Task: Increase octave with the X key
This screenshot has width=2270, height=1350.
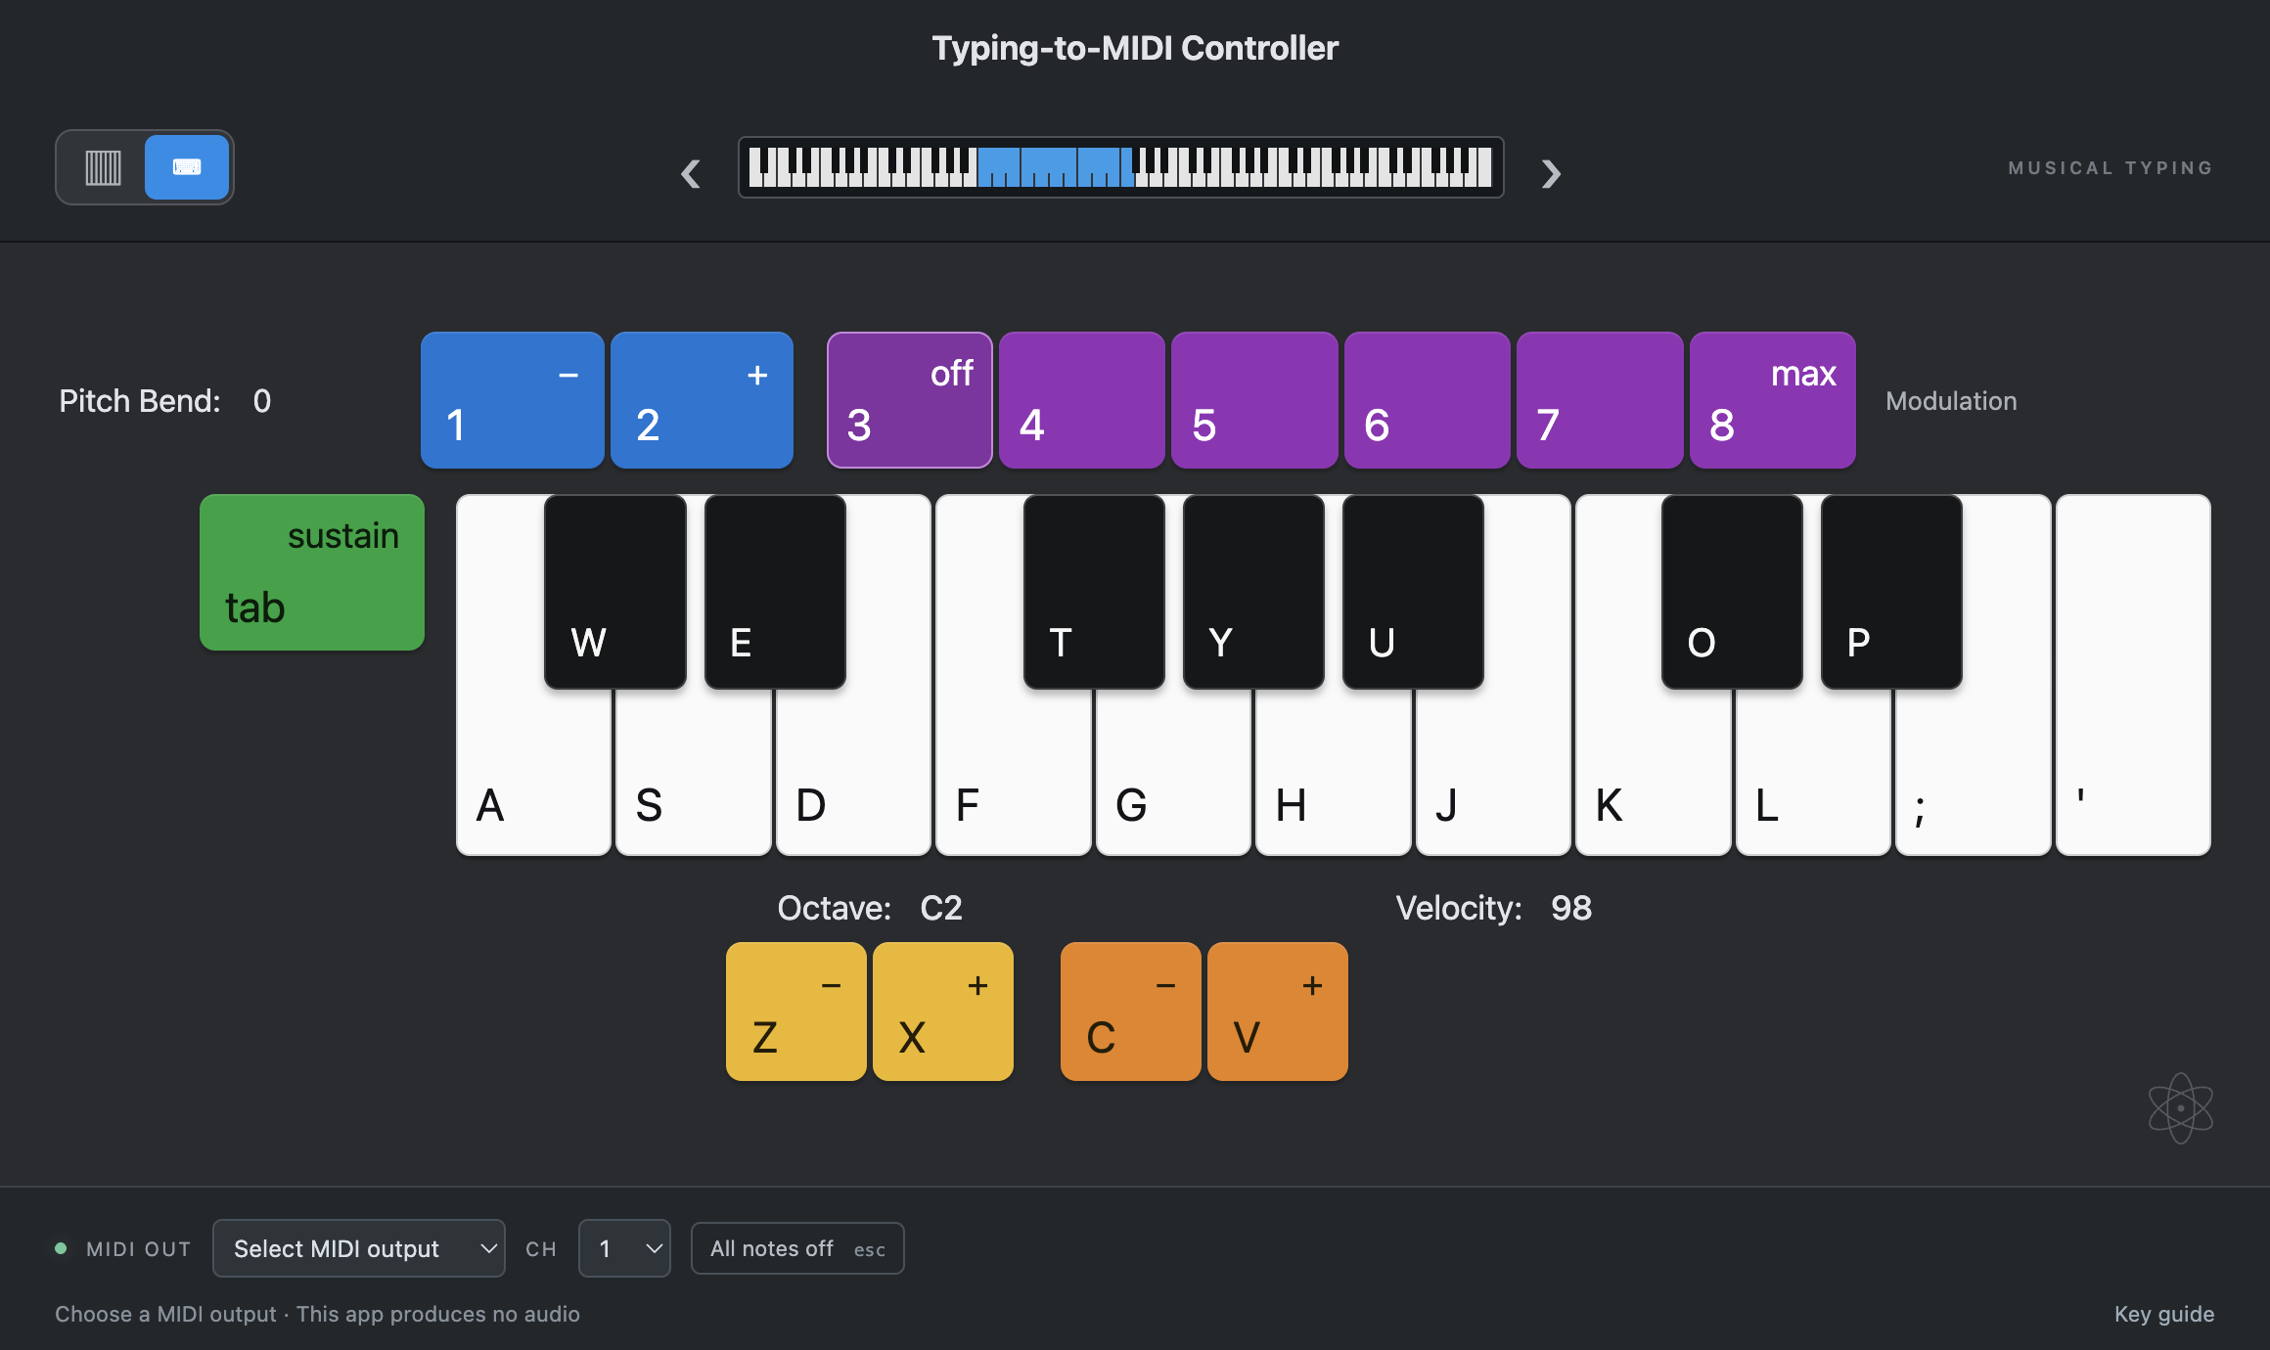Action: tap(943, 1012)
